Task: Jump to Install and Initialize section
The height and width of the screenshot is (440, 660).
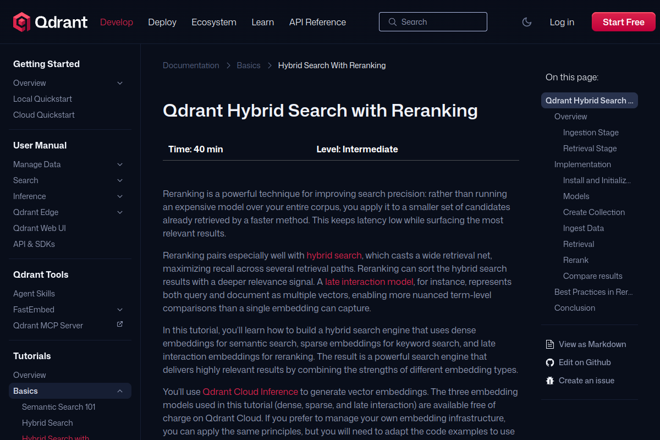Action: tap(597, 180)
